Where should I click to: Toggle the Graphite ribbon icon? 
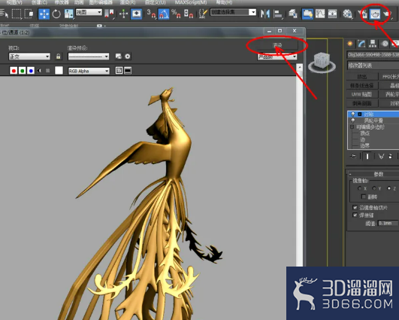point(307,14)
